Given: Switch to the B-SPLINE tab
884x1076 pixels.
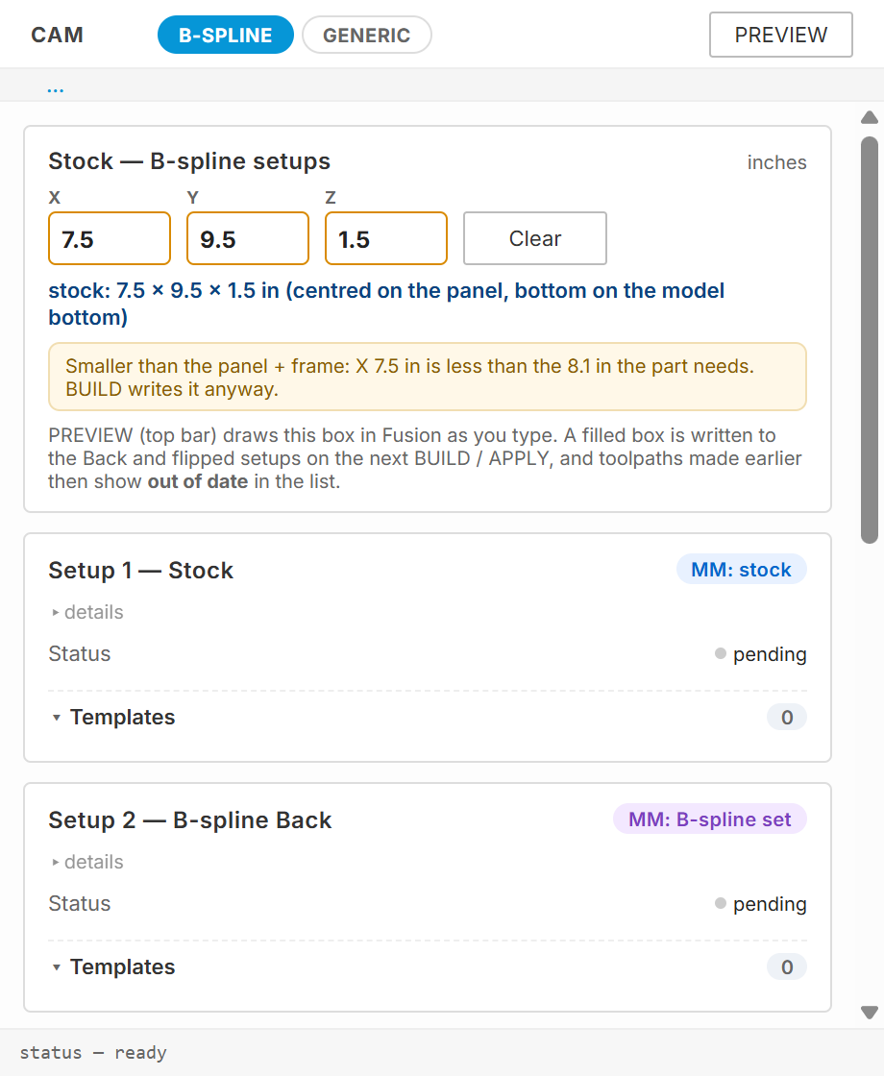Looking at the screenshot, I should click(226, 35).
